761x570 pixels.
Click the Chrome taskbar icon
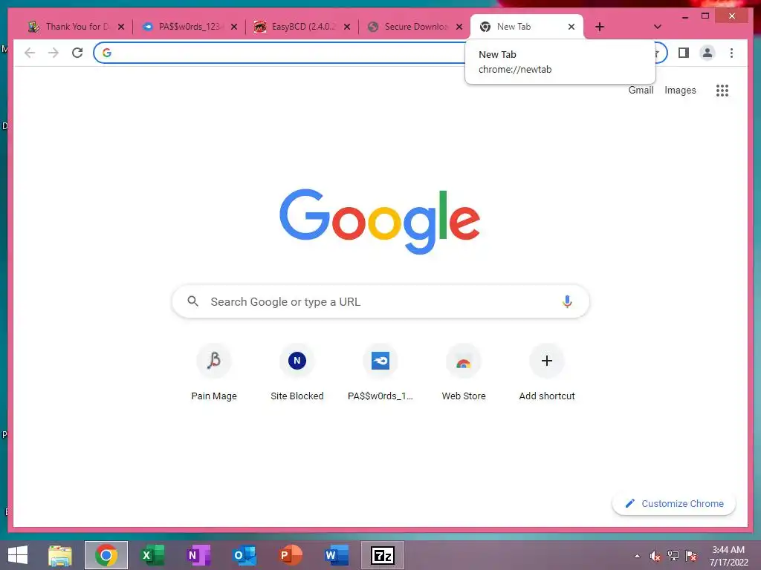tap(106, 555)
